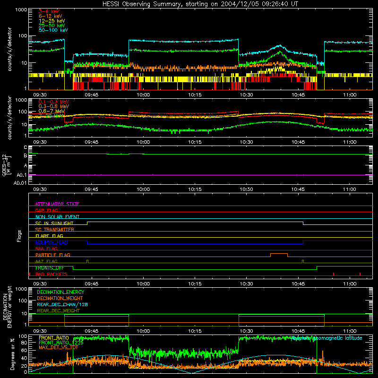378x378 pixels.
Task: Click the NON_SOLAR_EVENT flag label
Action: point(57,217)
